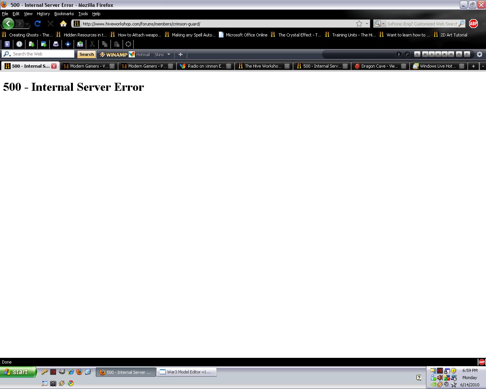Reload the page with the blue refresh icon
Screen dimensions: 486x389
[37, 24]
